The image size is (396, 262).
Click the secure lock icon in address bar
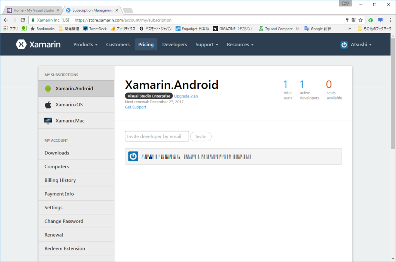pyautogui.click(x=33, y=20)
